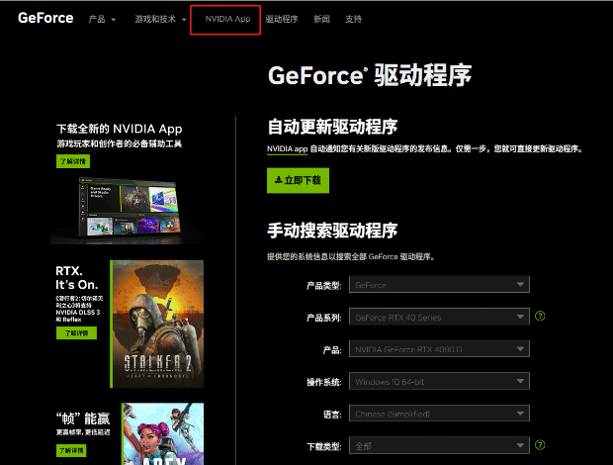Click the 下载全新的 NVIDIA App heading
Viewport: 613px width, 465px height.
(120, 129)
